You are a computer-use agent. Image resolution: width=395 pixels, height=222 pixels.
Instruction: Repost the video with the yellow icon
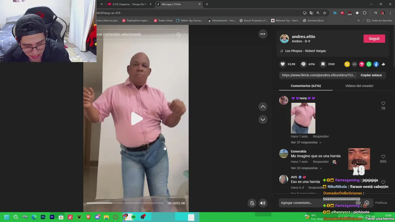coord(347,64)
